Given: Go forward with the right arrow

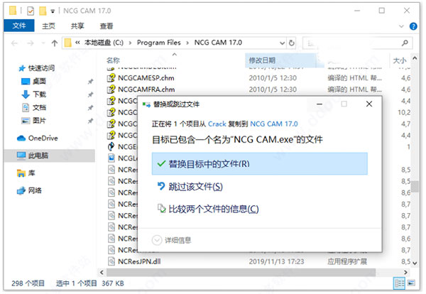Looking at the screenshot, I should (x=31, y=43).
